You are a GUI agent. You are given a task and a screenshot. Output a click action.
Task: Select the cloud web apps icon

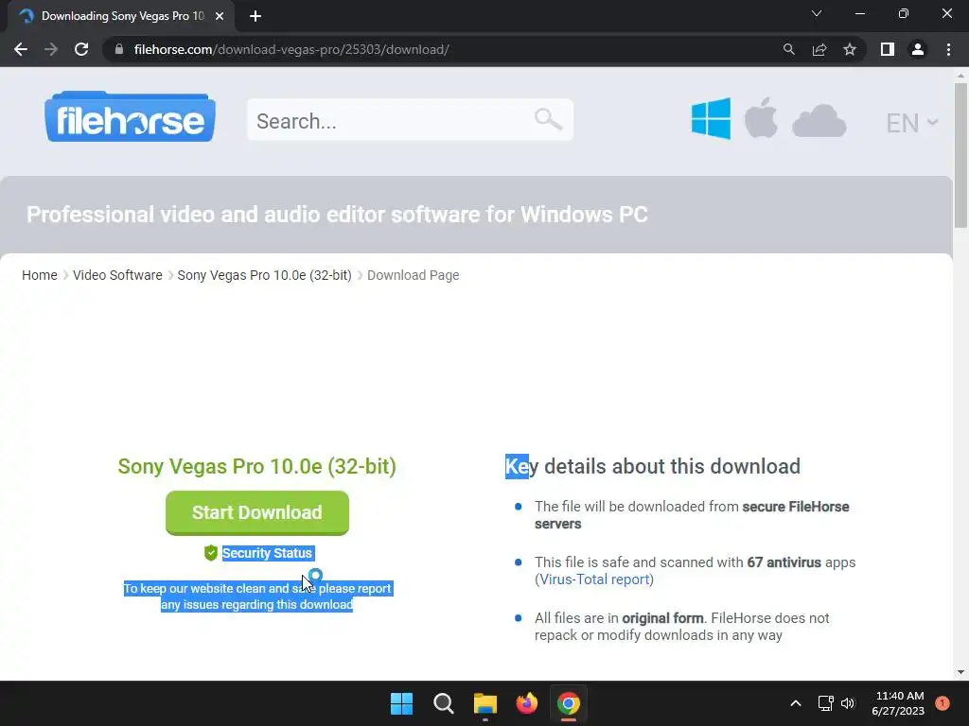point(819,120)
